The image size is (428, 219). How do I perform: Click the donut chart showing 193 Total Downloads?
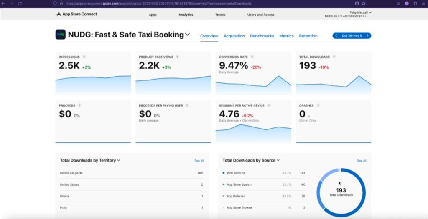coord(341,193)
